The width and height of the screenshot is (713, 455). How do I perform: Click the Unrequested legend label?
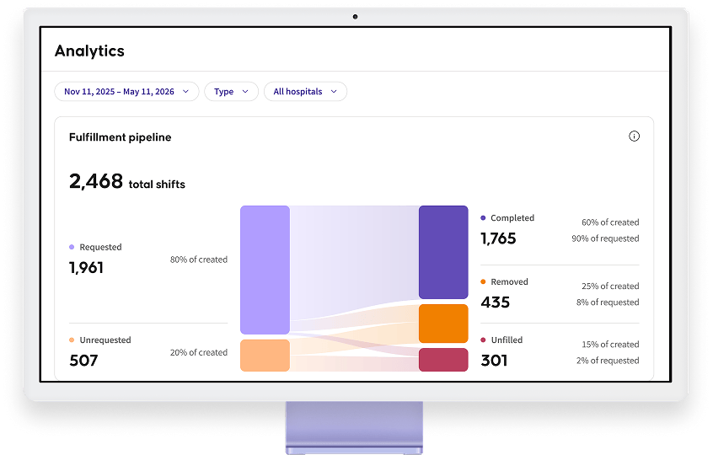[x=105, y=340]
